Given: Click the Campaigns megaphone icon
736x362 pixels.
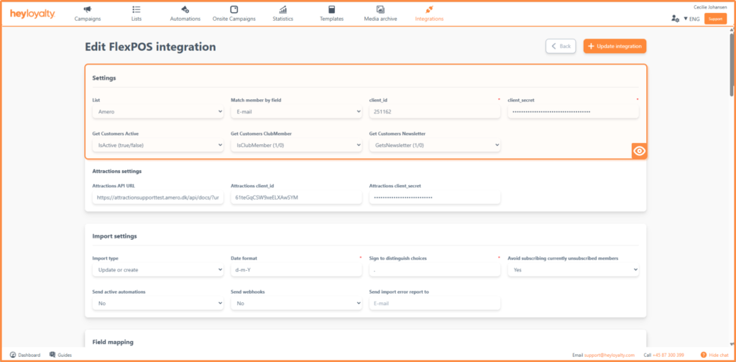Looking at the screenshot, I should pos(87,9).
